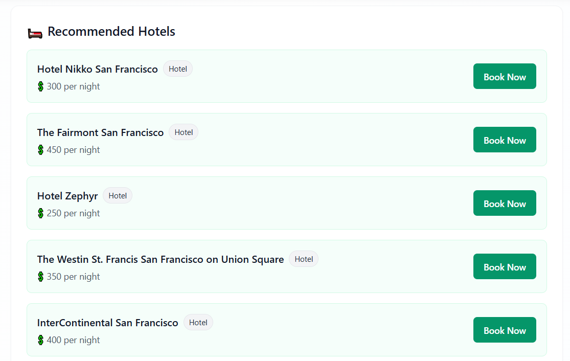Select the Hotel Zephyr title

(67, 196)
